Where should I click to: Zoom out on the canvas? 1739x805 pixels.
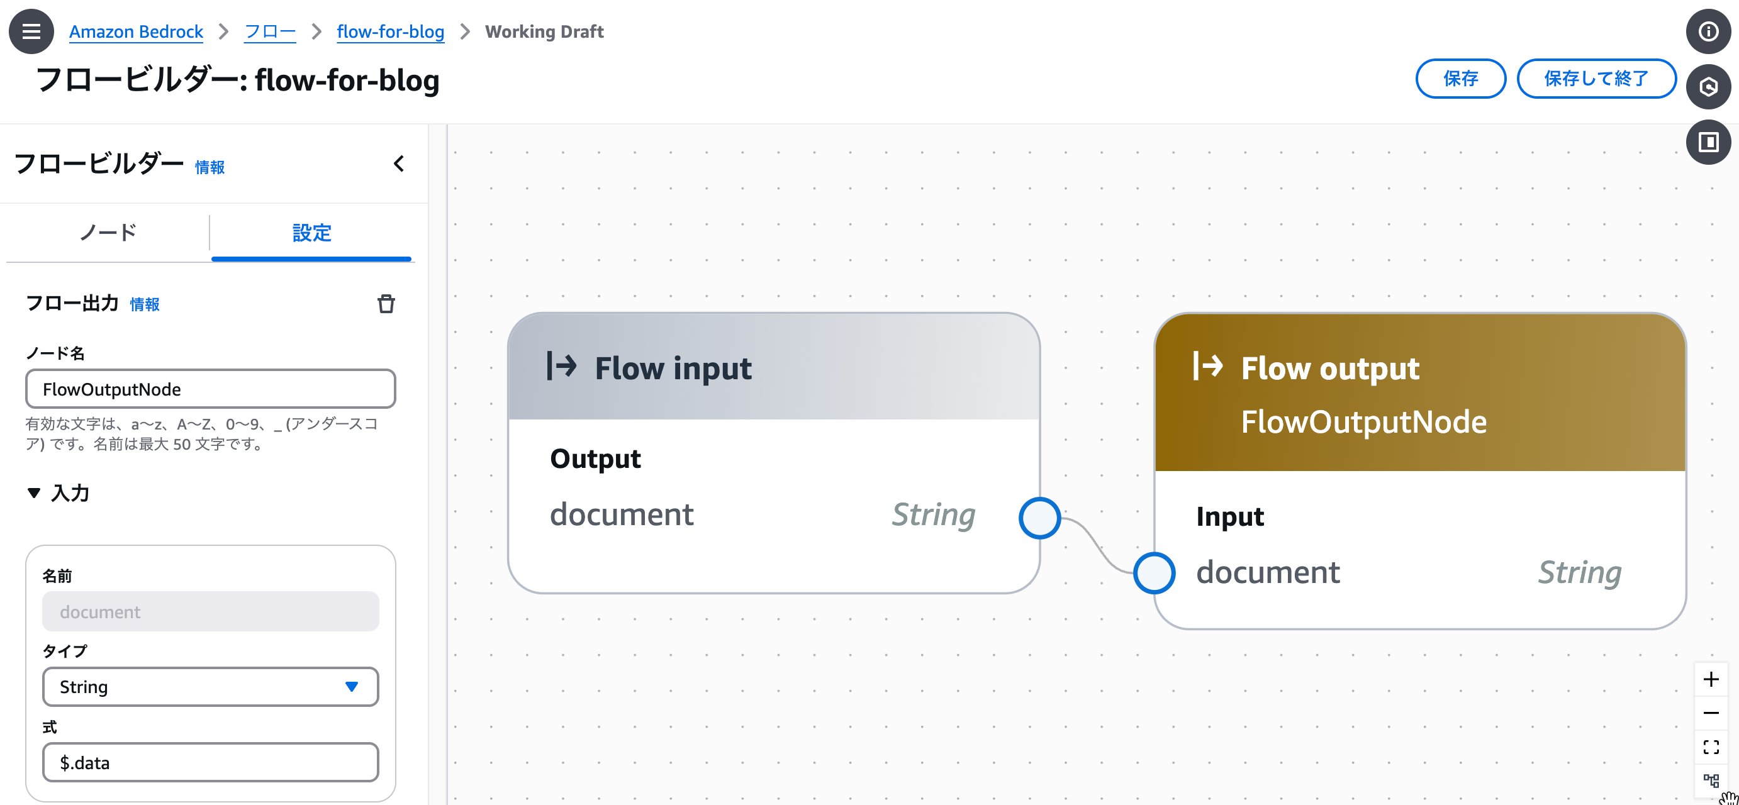coord(1711,713)
